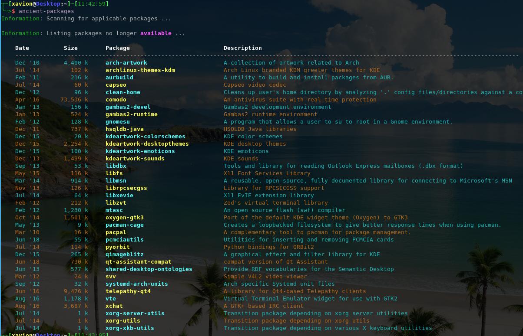Click the 'Size' column header

tap(71, 48)
